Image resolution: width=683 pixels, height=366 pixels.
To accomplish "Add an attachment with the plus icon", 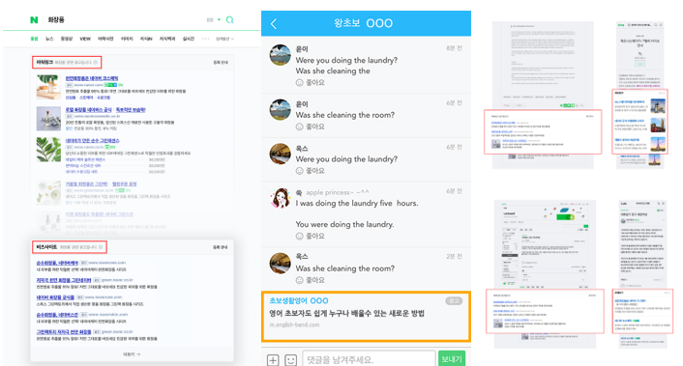I will 273,360.
